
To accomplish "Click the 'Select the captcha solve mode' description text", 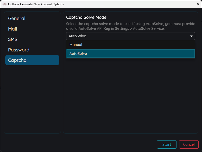I will pyautogui.click(x=131, y=26).
